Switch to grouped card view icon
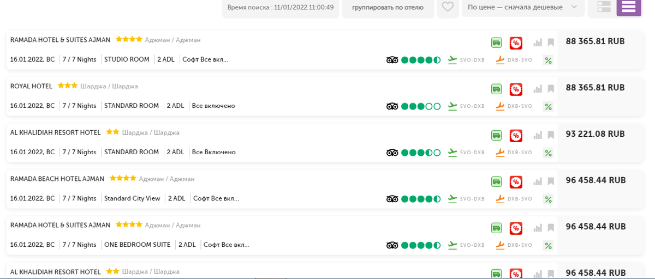The height and width of the screenshot is (279, 655). pos(604,7)
